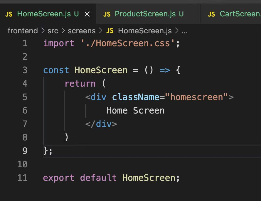Screen dimensions: 261x201
Task: Click line number 3 in the gutter
Action: [25, 70]
